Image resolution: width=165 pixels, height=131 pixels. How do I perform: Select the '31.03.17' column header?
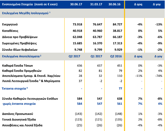pyautogui.click(x=96, y=4)
